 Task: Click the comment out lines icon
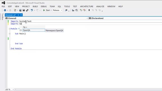tap(81, 10)
